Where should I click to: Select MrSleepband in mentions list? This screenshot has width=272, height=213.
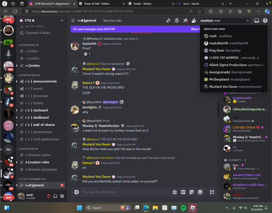(x=233, y=80)
